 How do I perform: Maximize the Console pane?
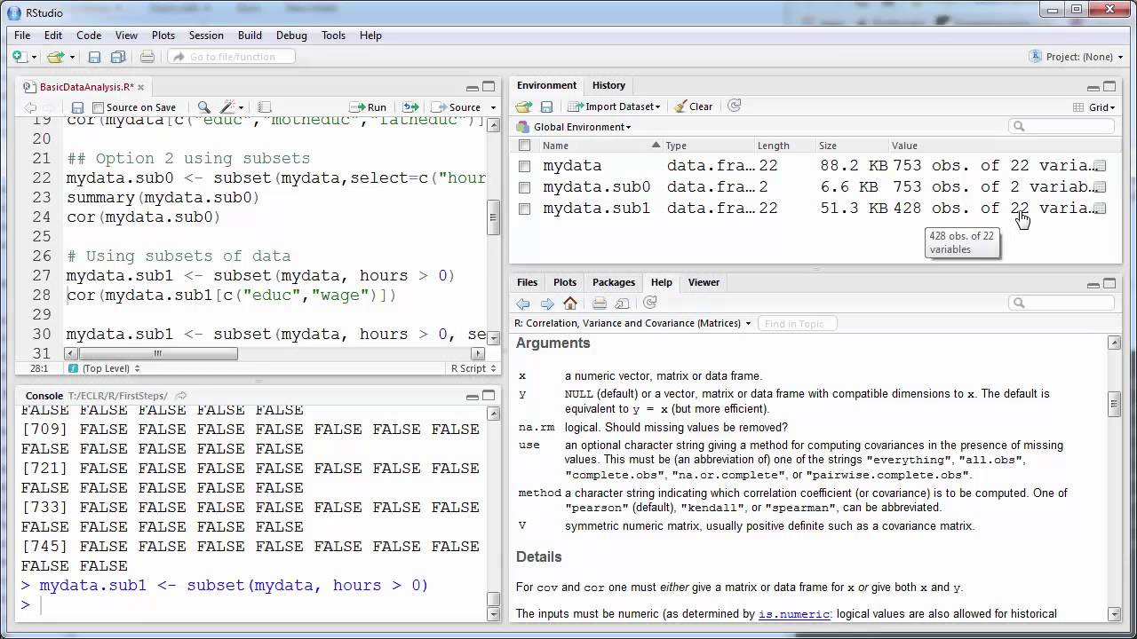pos(489,396)
